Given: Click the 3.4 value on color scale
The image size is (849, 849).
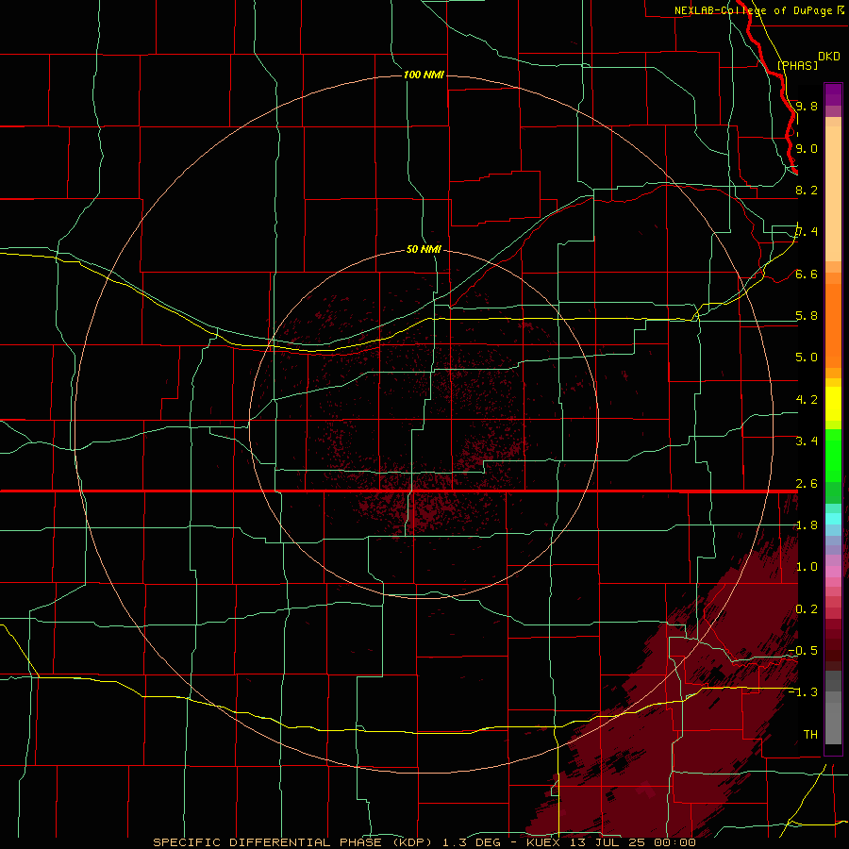Looking at the screenshot, I should [807, 441].
